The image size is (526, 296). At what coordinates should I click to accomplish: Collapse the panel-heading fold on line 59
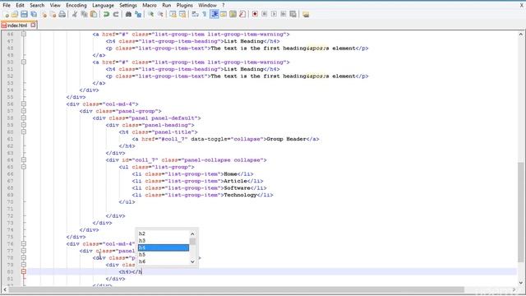pos(24,125)
